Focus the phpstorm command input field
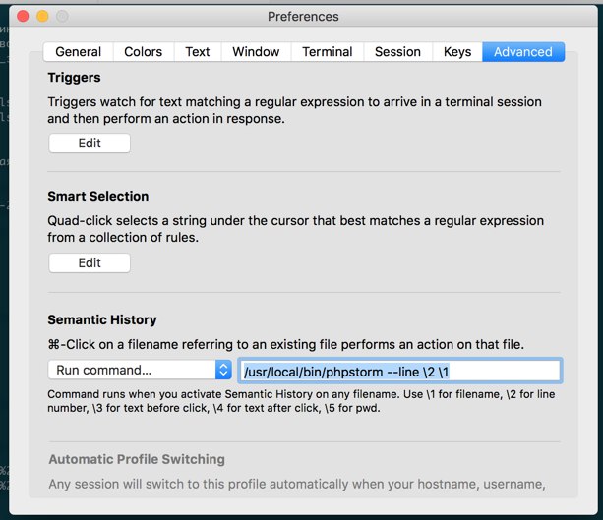This screenshot has width=603, height=520. pyautogui.click(x=400, y=371)
